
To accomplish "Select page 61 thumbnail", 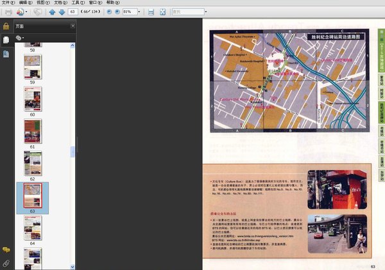I will pyautogui.click(x=33, y=130).
